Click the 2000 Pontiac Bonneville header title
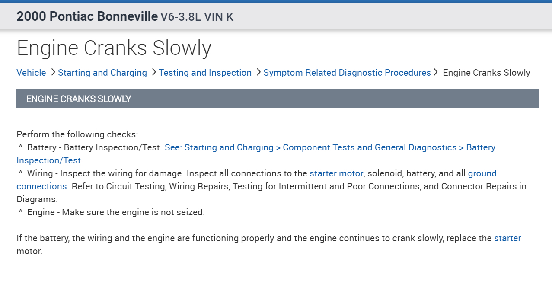The height and width of the screenshot is (294, 552). (x=87, y=17)
